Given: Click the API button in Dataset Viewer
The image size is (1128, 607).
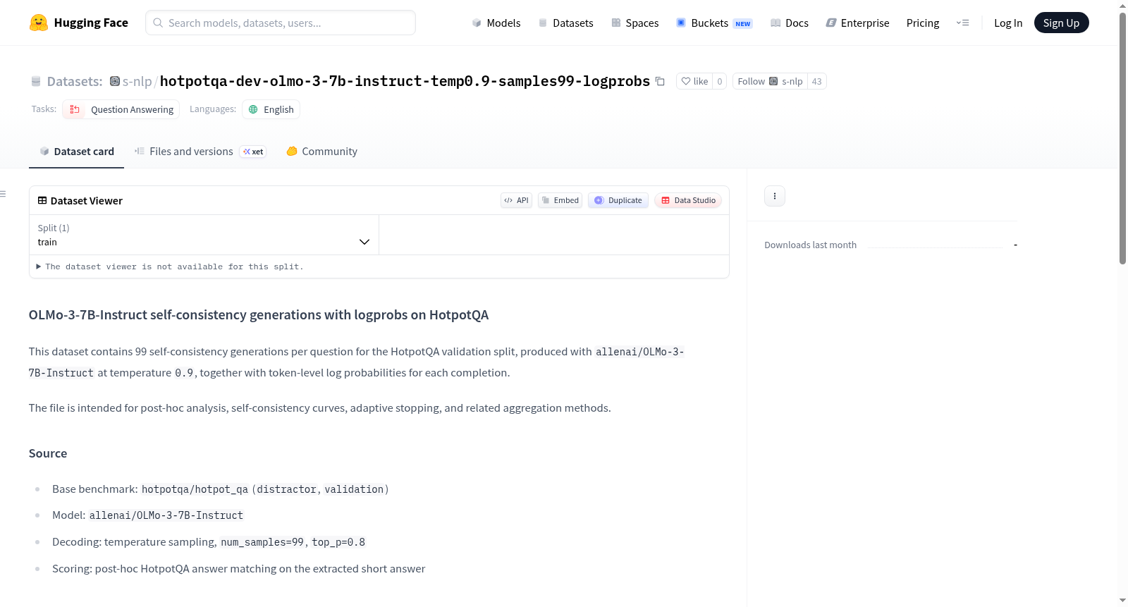Looking at the screenshot, I should 516,200.
